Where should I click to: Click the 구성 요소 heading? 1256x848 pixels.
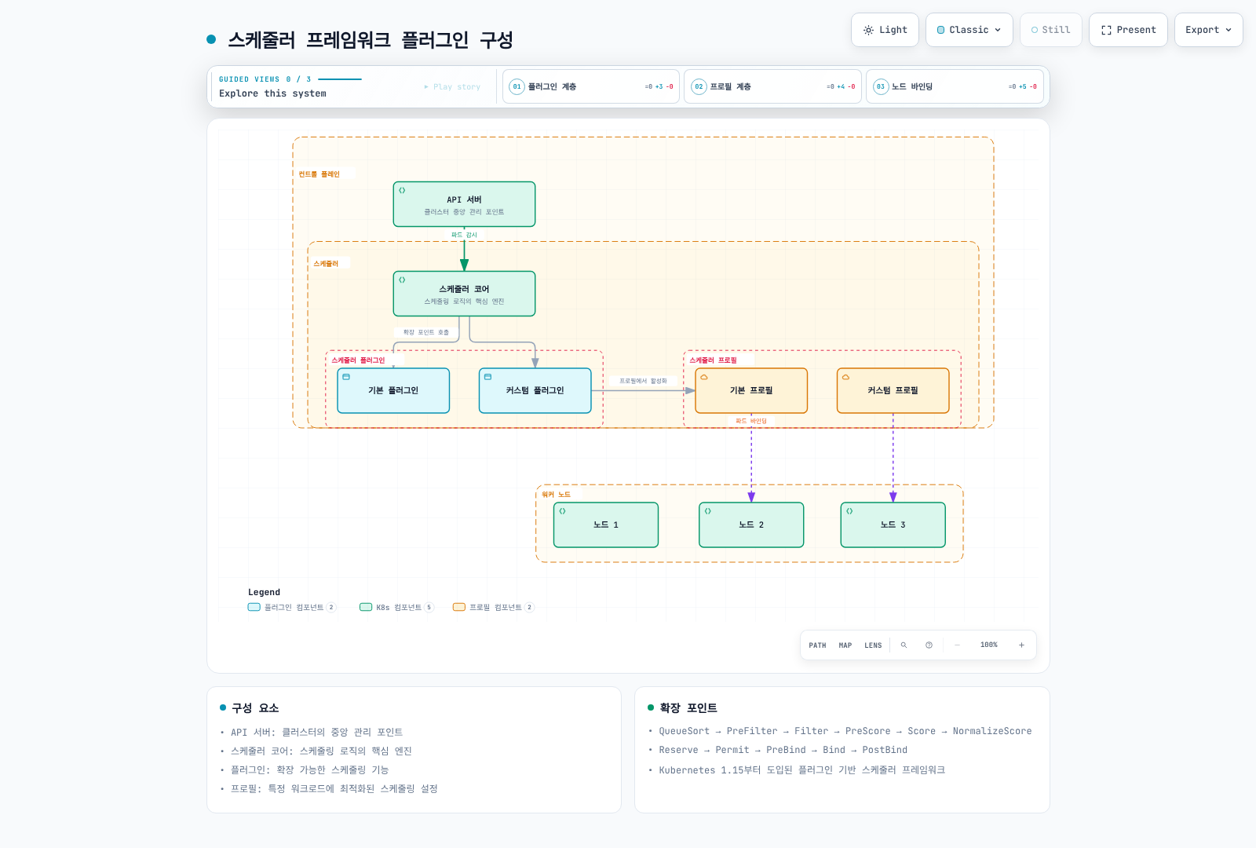coord(255,708)
